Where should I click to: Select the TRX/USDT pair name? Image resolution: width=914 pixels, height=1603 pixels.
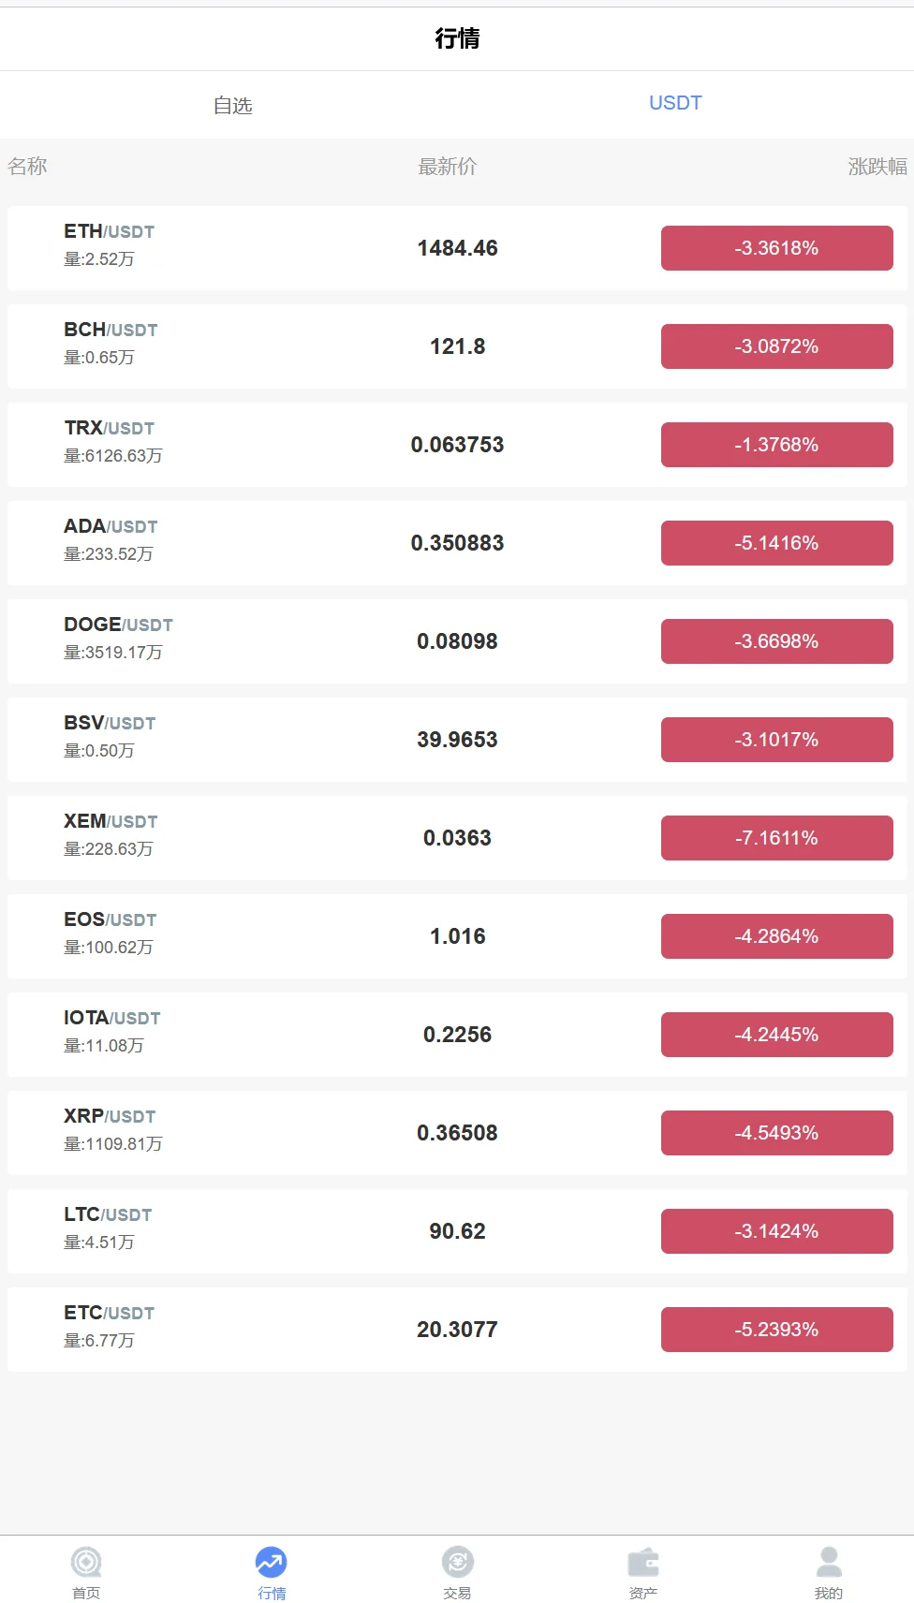coord(110,428)
